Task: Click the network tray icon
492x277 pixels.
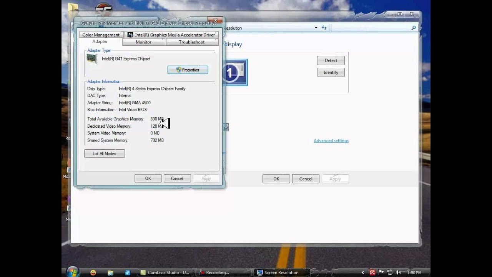Action: (x=390, y=272)
